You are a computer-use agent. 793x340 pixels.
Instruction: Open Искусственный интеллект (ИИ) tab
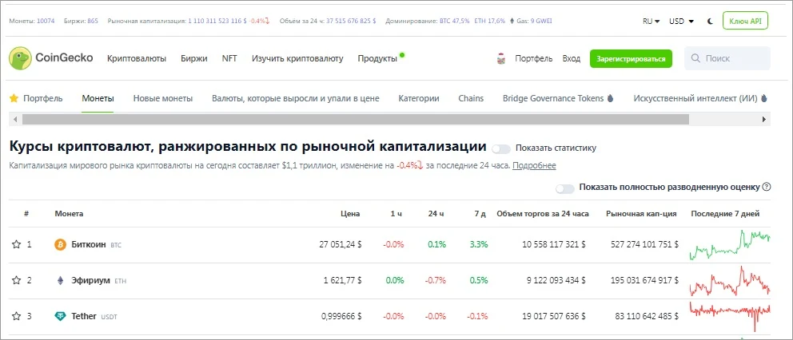[x=695, y=98]
